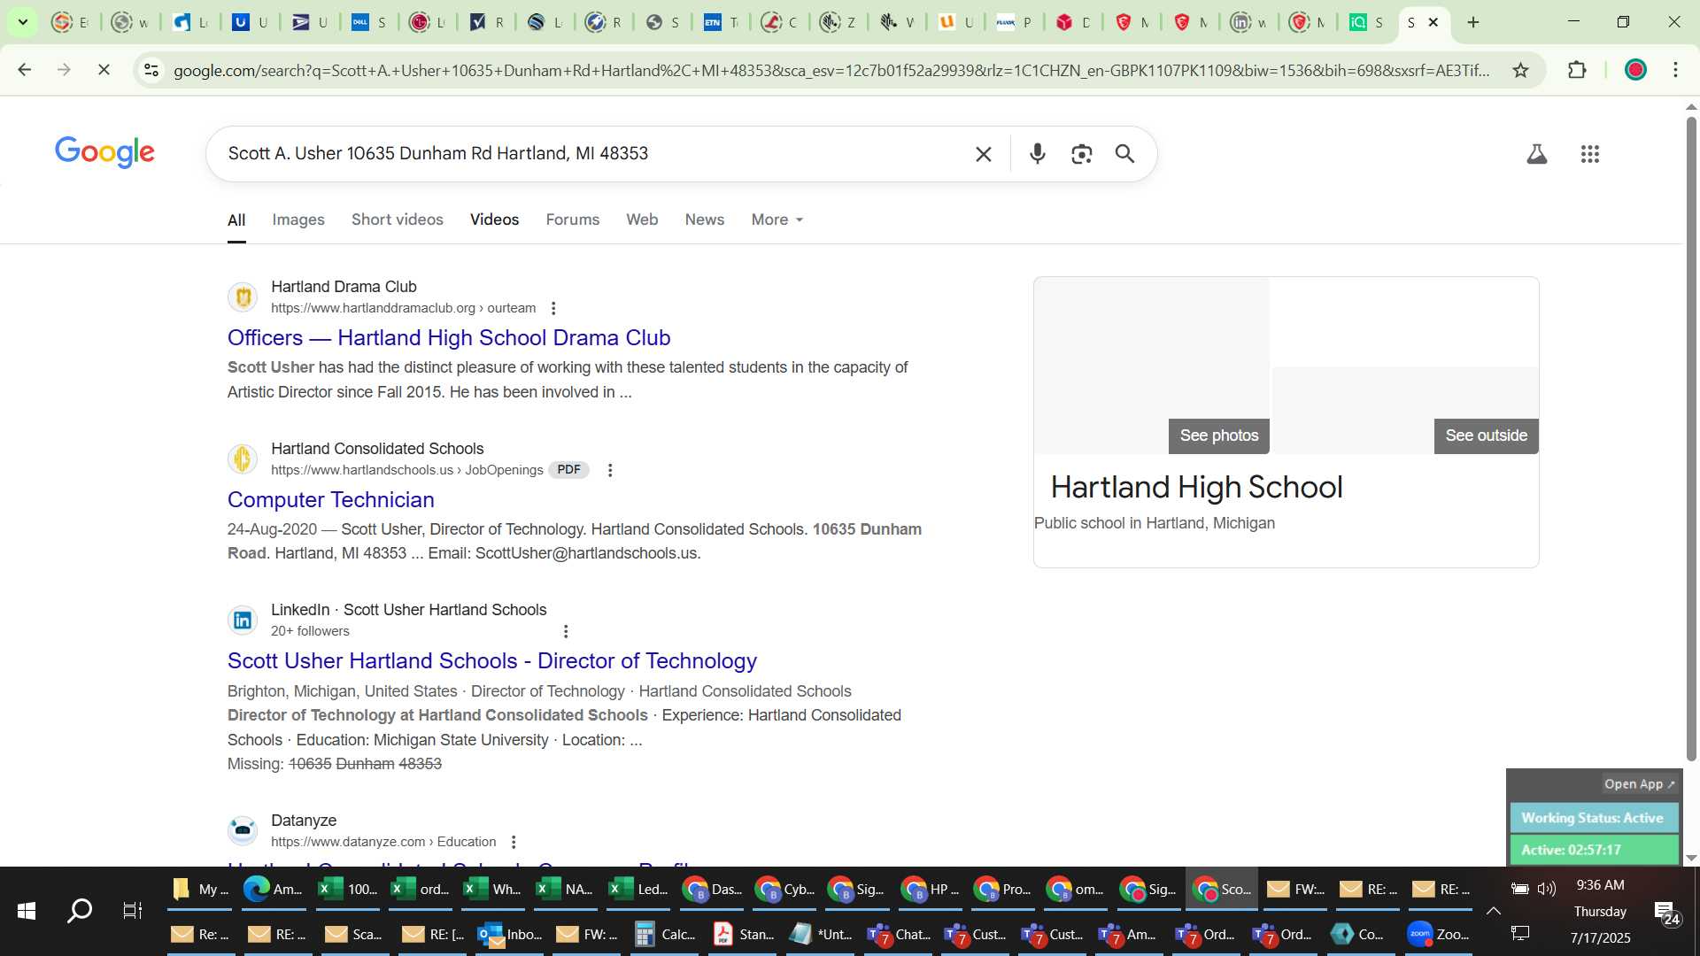The height and width of the screenshot is (956, 1700).
Task: Open a new Chrome tab
Action: pos(1473,22)
